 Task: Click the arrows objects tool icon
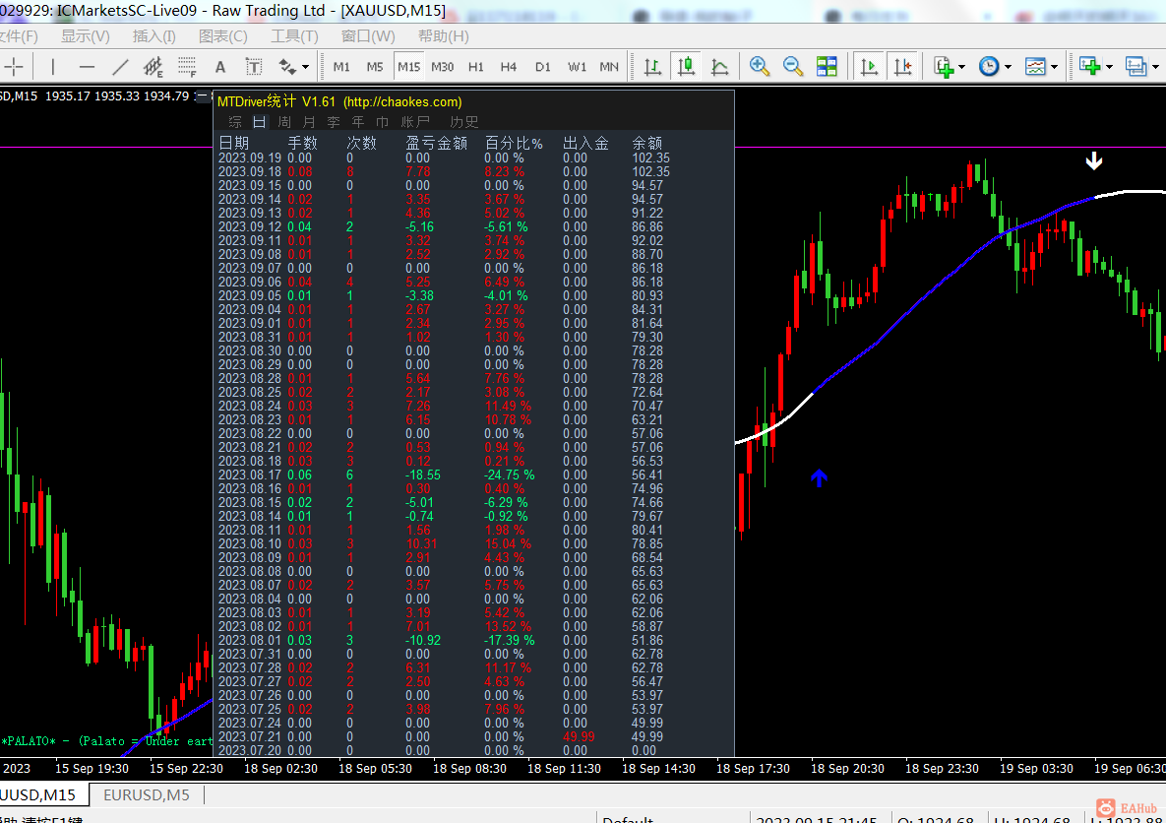[x=287, y=67]
